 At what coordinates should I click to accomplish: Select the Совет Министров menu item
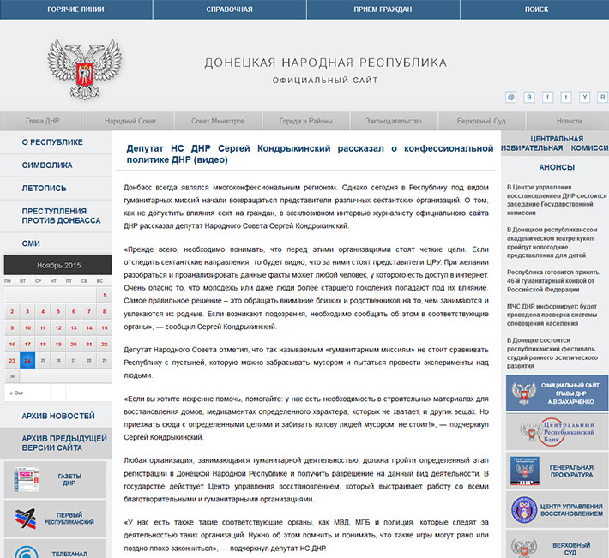click(218, 121)
